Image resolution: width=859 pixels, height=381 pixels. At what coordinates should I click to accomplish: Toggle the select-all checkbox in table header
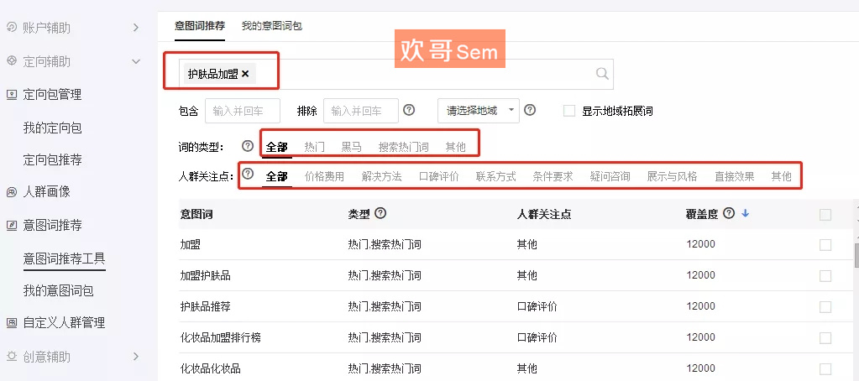click(x=825, y=215)
